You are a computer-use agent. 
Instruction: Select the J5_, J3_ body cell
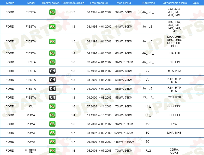[148, 97]
